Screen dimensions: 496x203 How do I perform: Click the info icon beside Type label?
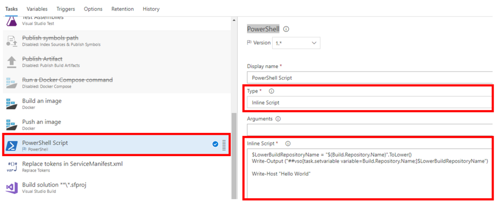[x=271, y=91]
